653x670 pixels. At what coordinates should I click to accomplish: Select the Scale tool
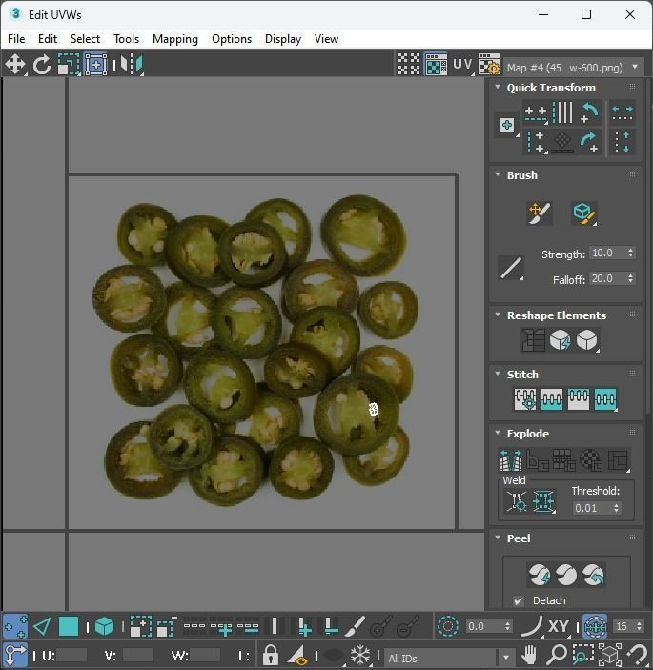69,65
